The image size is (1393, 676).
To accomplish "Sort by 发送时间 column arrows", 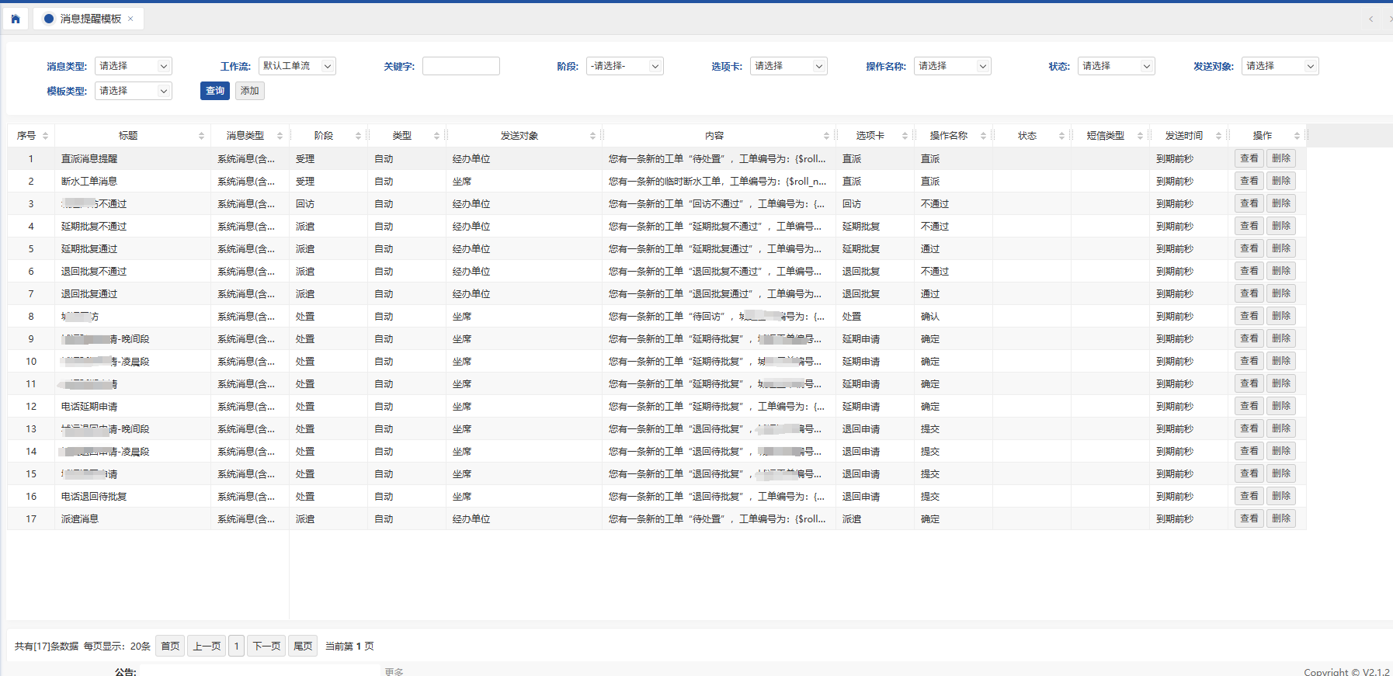I will (1219, 136).
